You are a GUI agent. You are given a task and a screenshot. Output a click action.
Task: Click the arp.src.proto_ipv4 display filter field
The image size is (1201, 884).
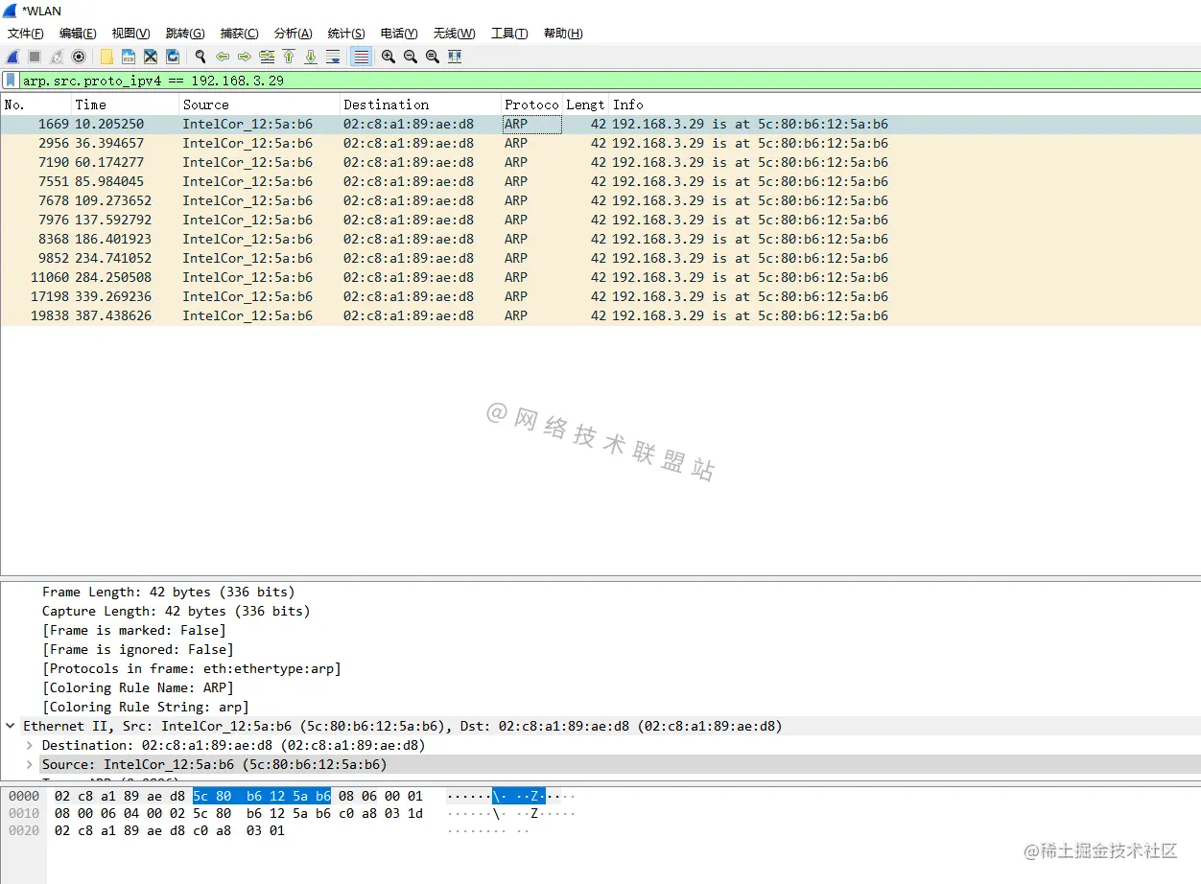click(610, 81)
